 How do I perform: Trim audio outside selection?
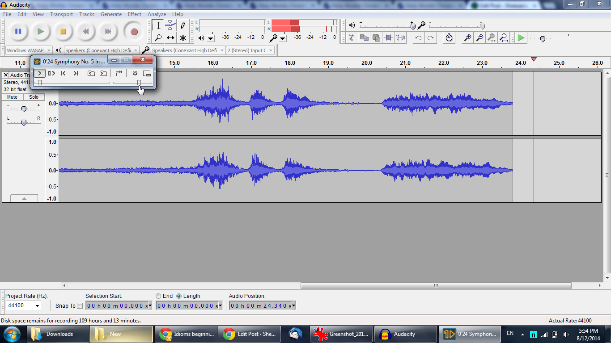[388, 38]
